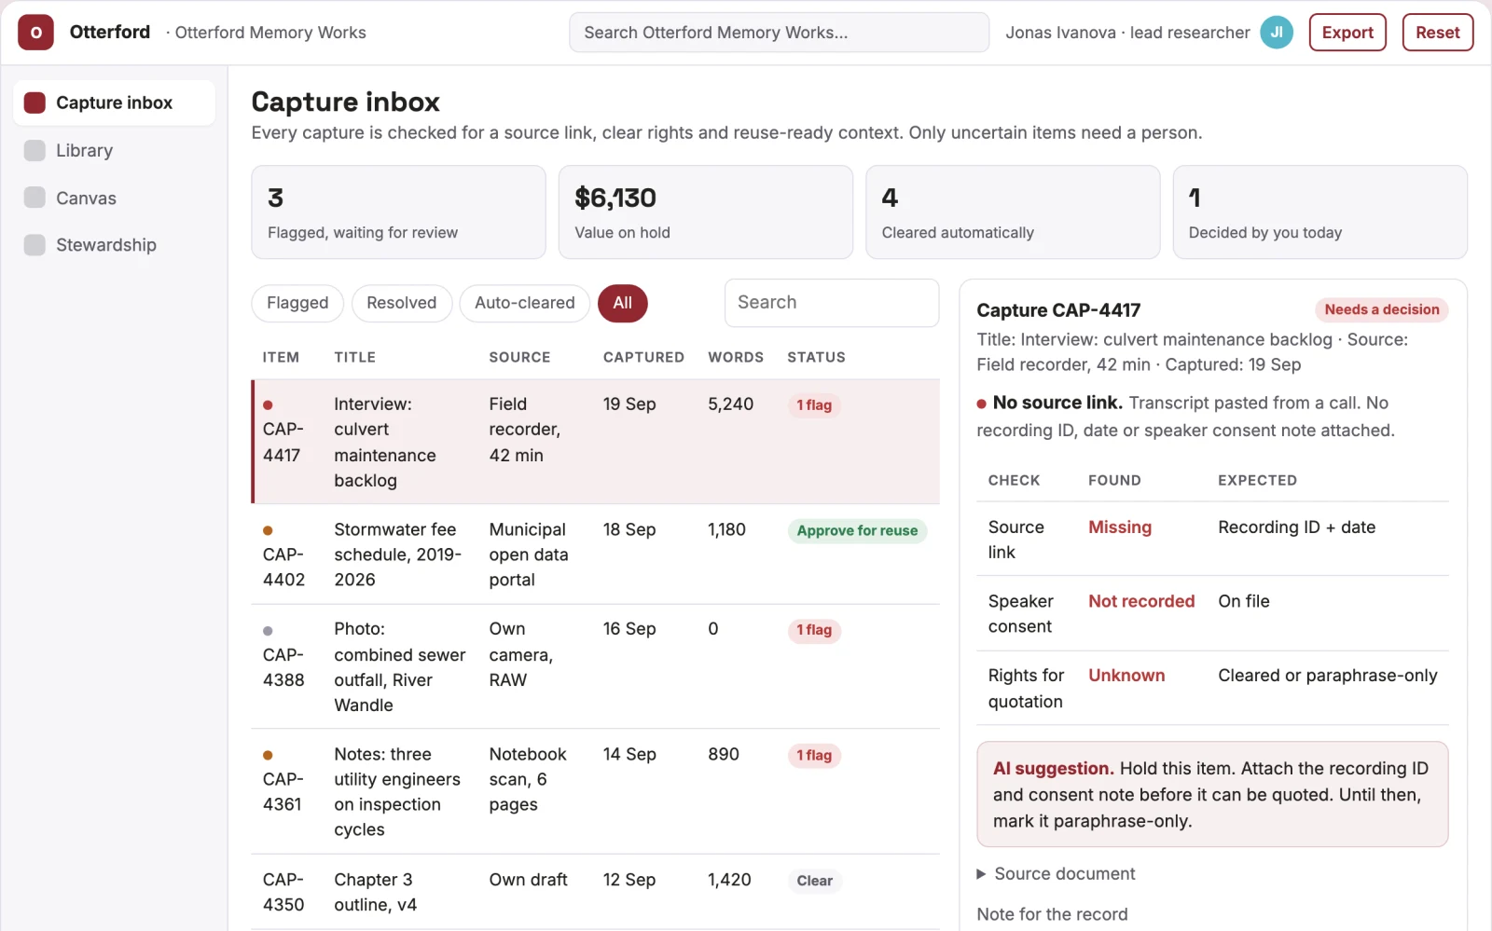Click the 'Value on hold' card
This screenshot has height=931, width=1492.
[705, 212]
